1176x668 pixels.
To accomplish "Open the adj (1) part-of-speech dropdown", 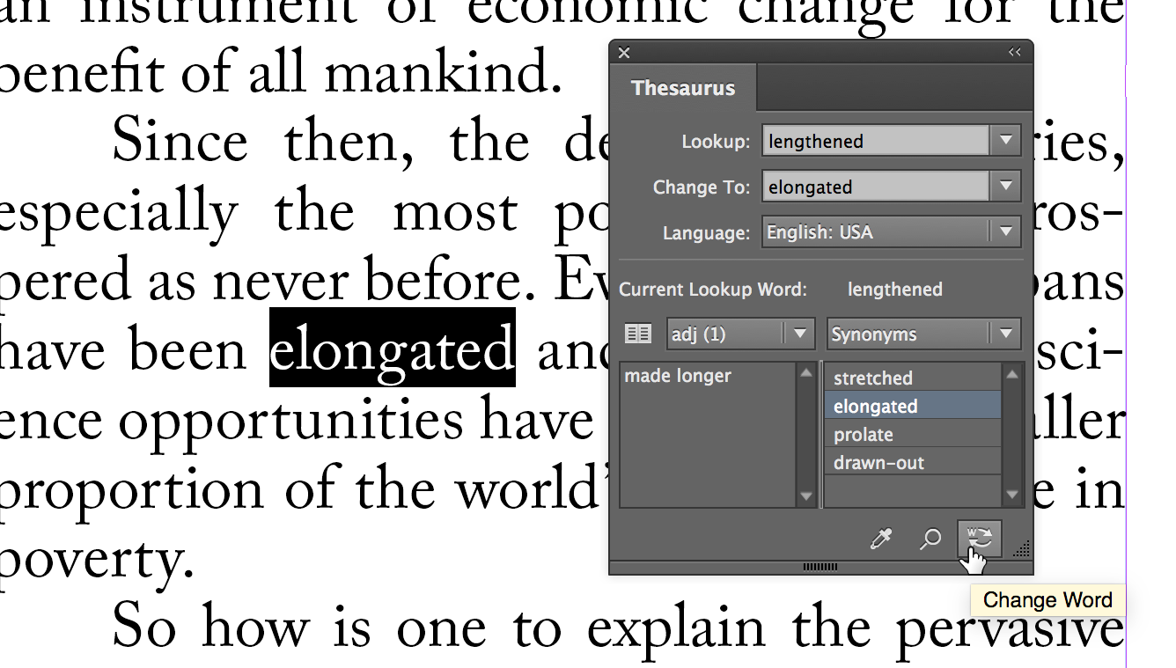I will click(x=797, y=334).
